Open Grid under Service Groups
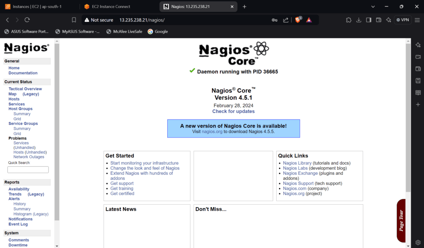This screenshot has width=424, height=248. [17, 134]
